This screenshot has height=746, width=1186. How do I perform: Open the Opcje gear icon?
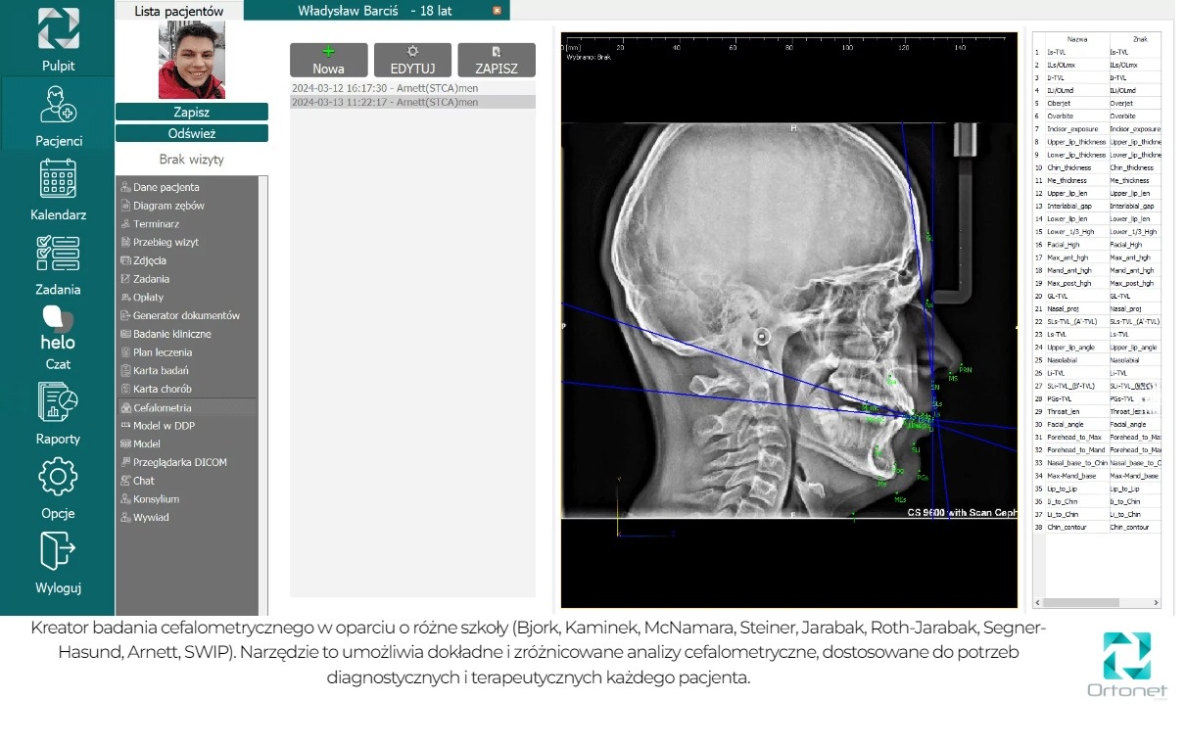pos(58,477)
